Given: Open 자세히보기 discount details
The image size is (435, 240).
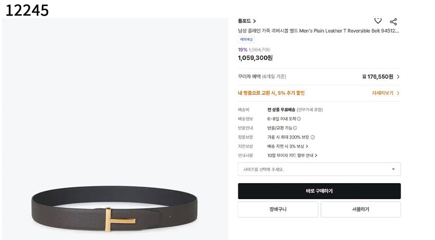Looking at the screenshot, I should 385,93.
